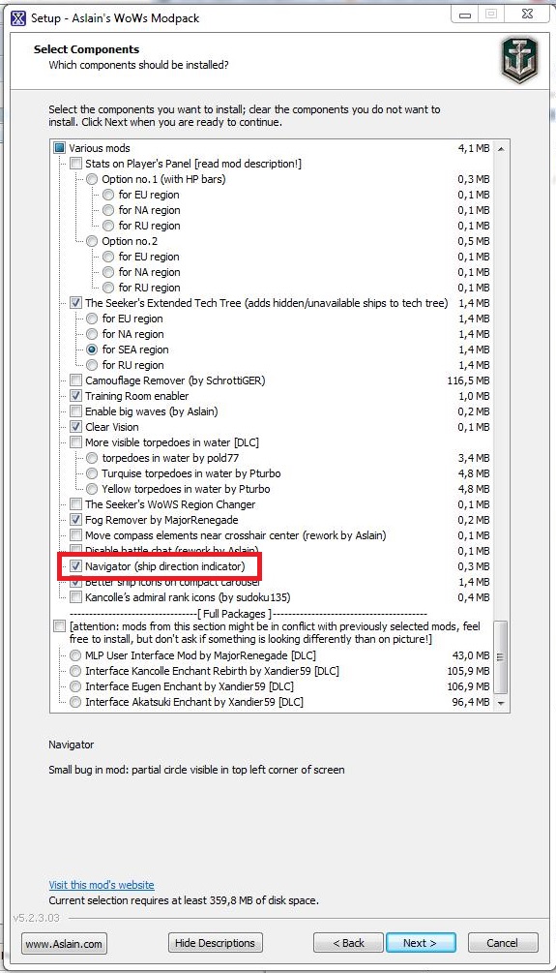Cancel the modpack setup

(x=503, y=943)
